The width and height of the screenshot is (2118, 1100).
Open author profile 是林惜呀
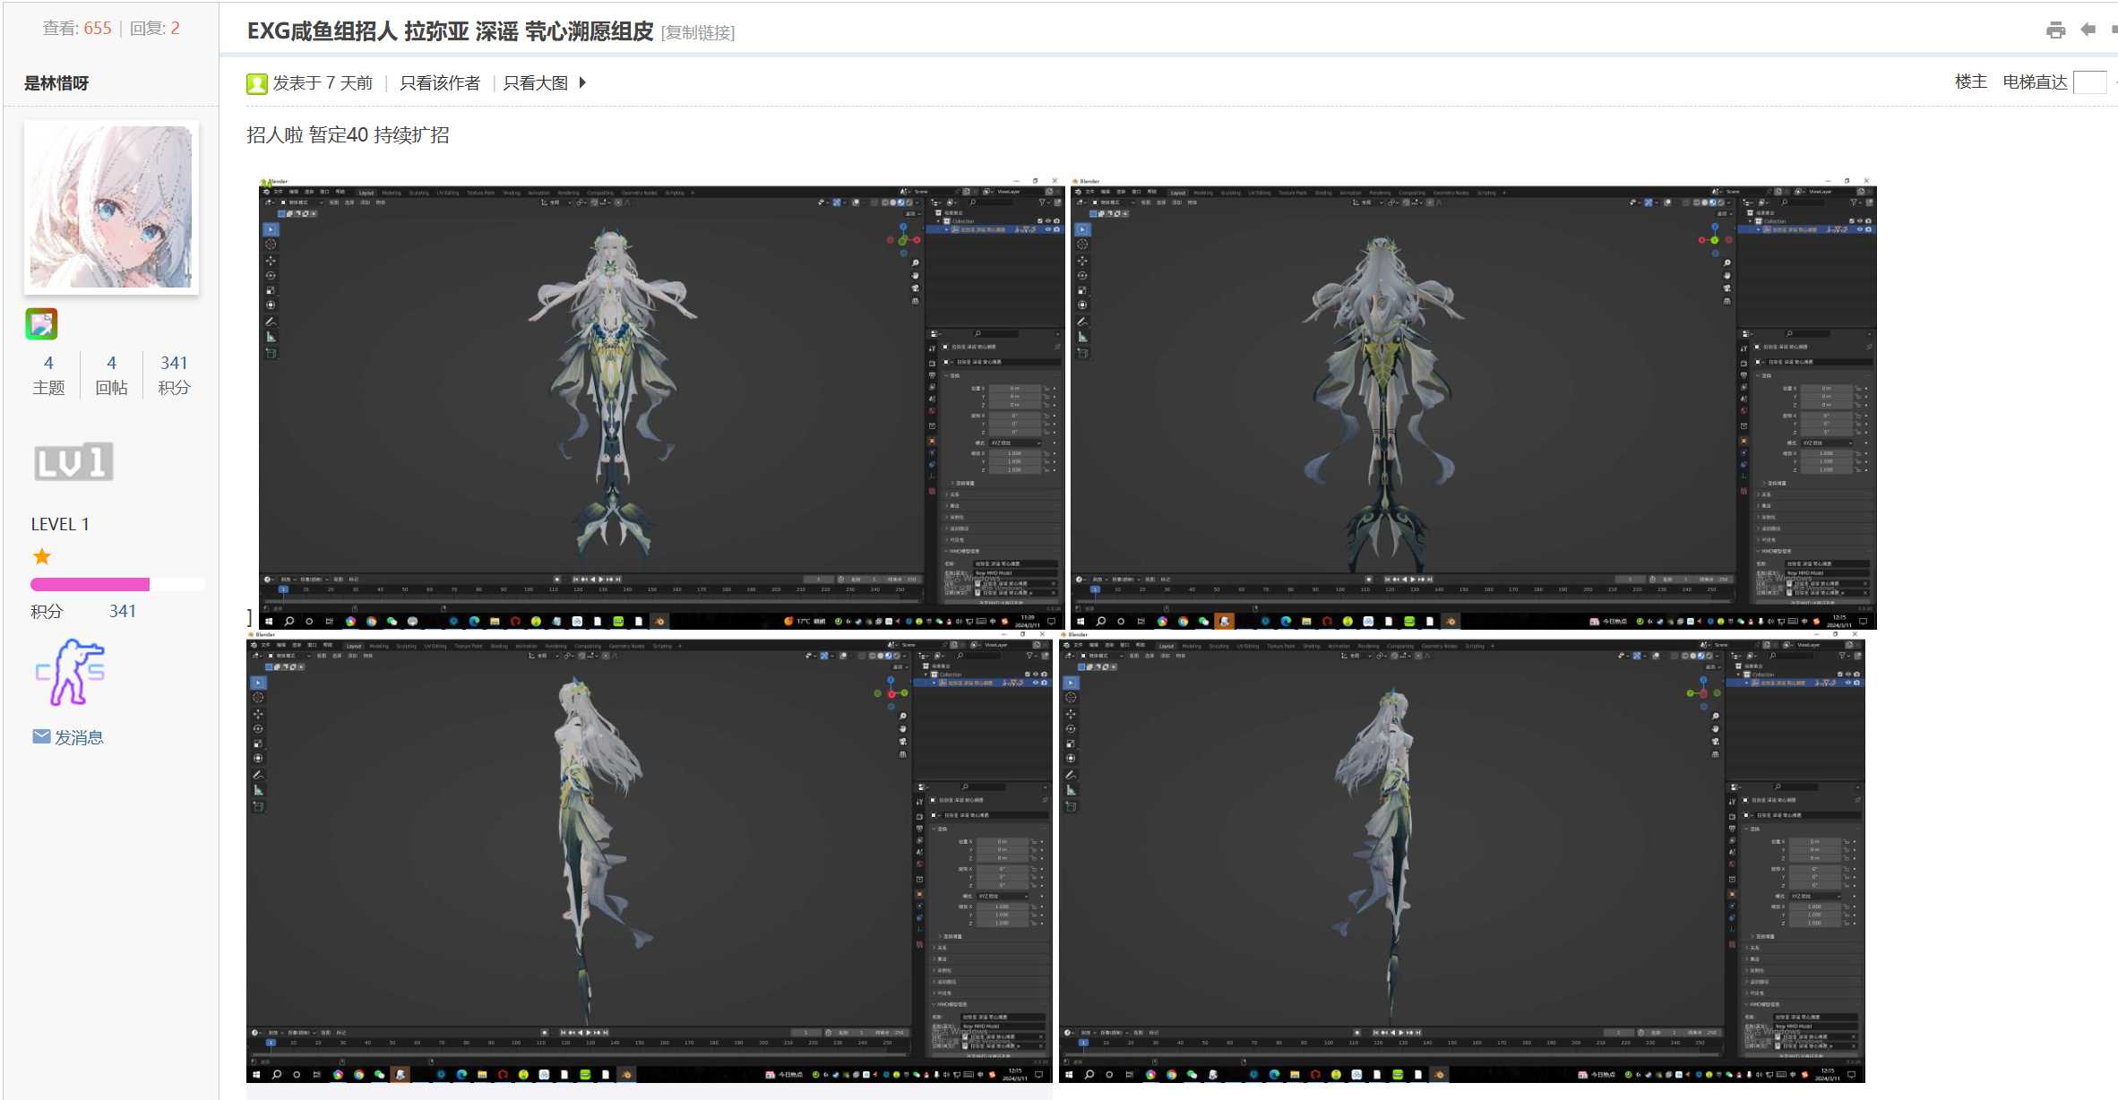[56, 83]
